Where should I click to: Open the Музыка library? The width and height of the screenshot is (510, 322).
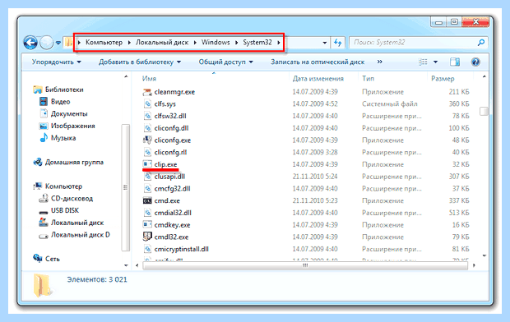click(x=63, y=138)
